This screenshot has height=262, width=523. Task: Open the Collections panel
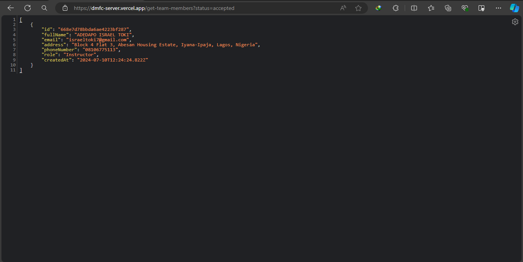pyautogui.click(x=448, y=8)
